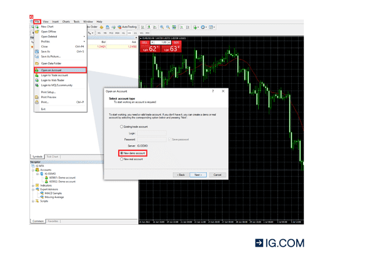Viewport: 375px width, 263px height.
Task: Open the indicators list green plus icon
Action: pyautogui.click(x=196, y=28)
